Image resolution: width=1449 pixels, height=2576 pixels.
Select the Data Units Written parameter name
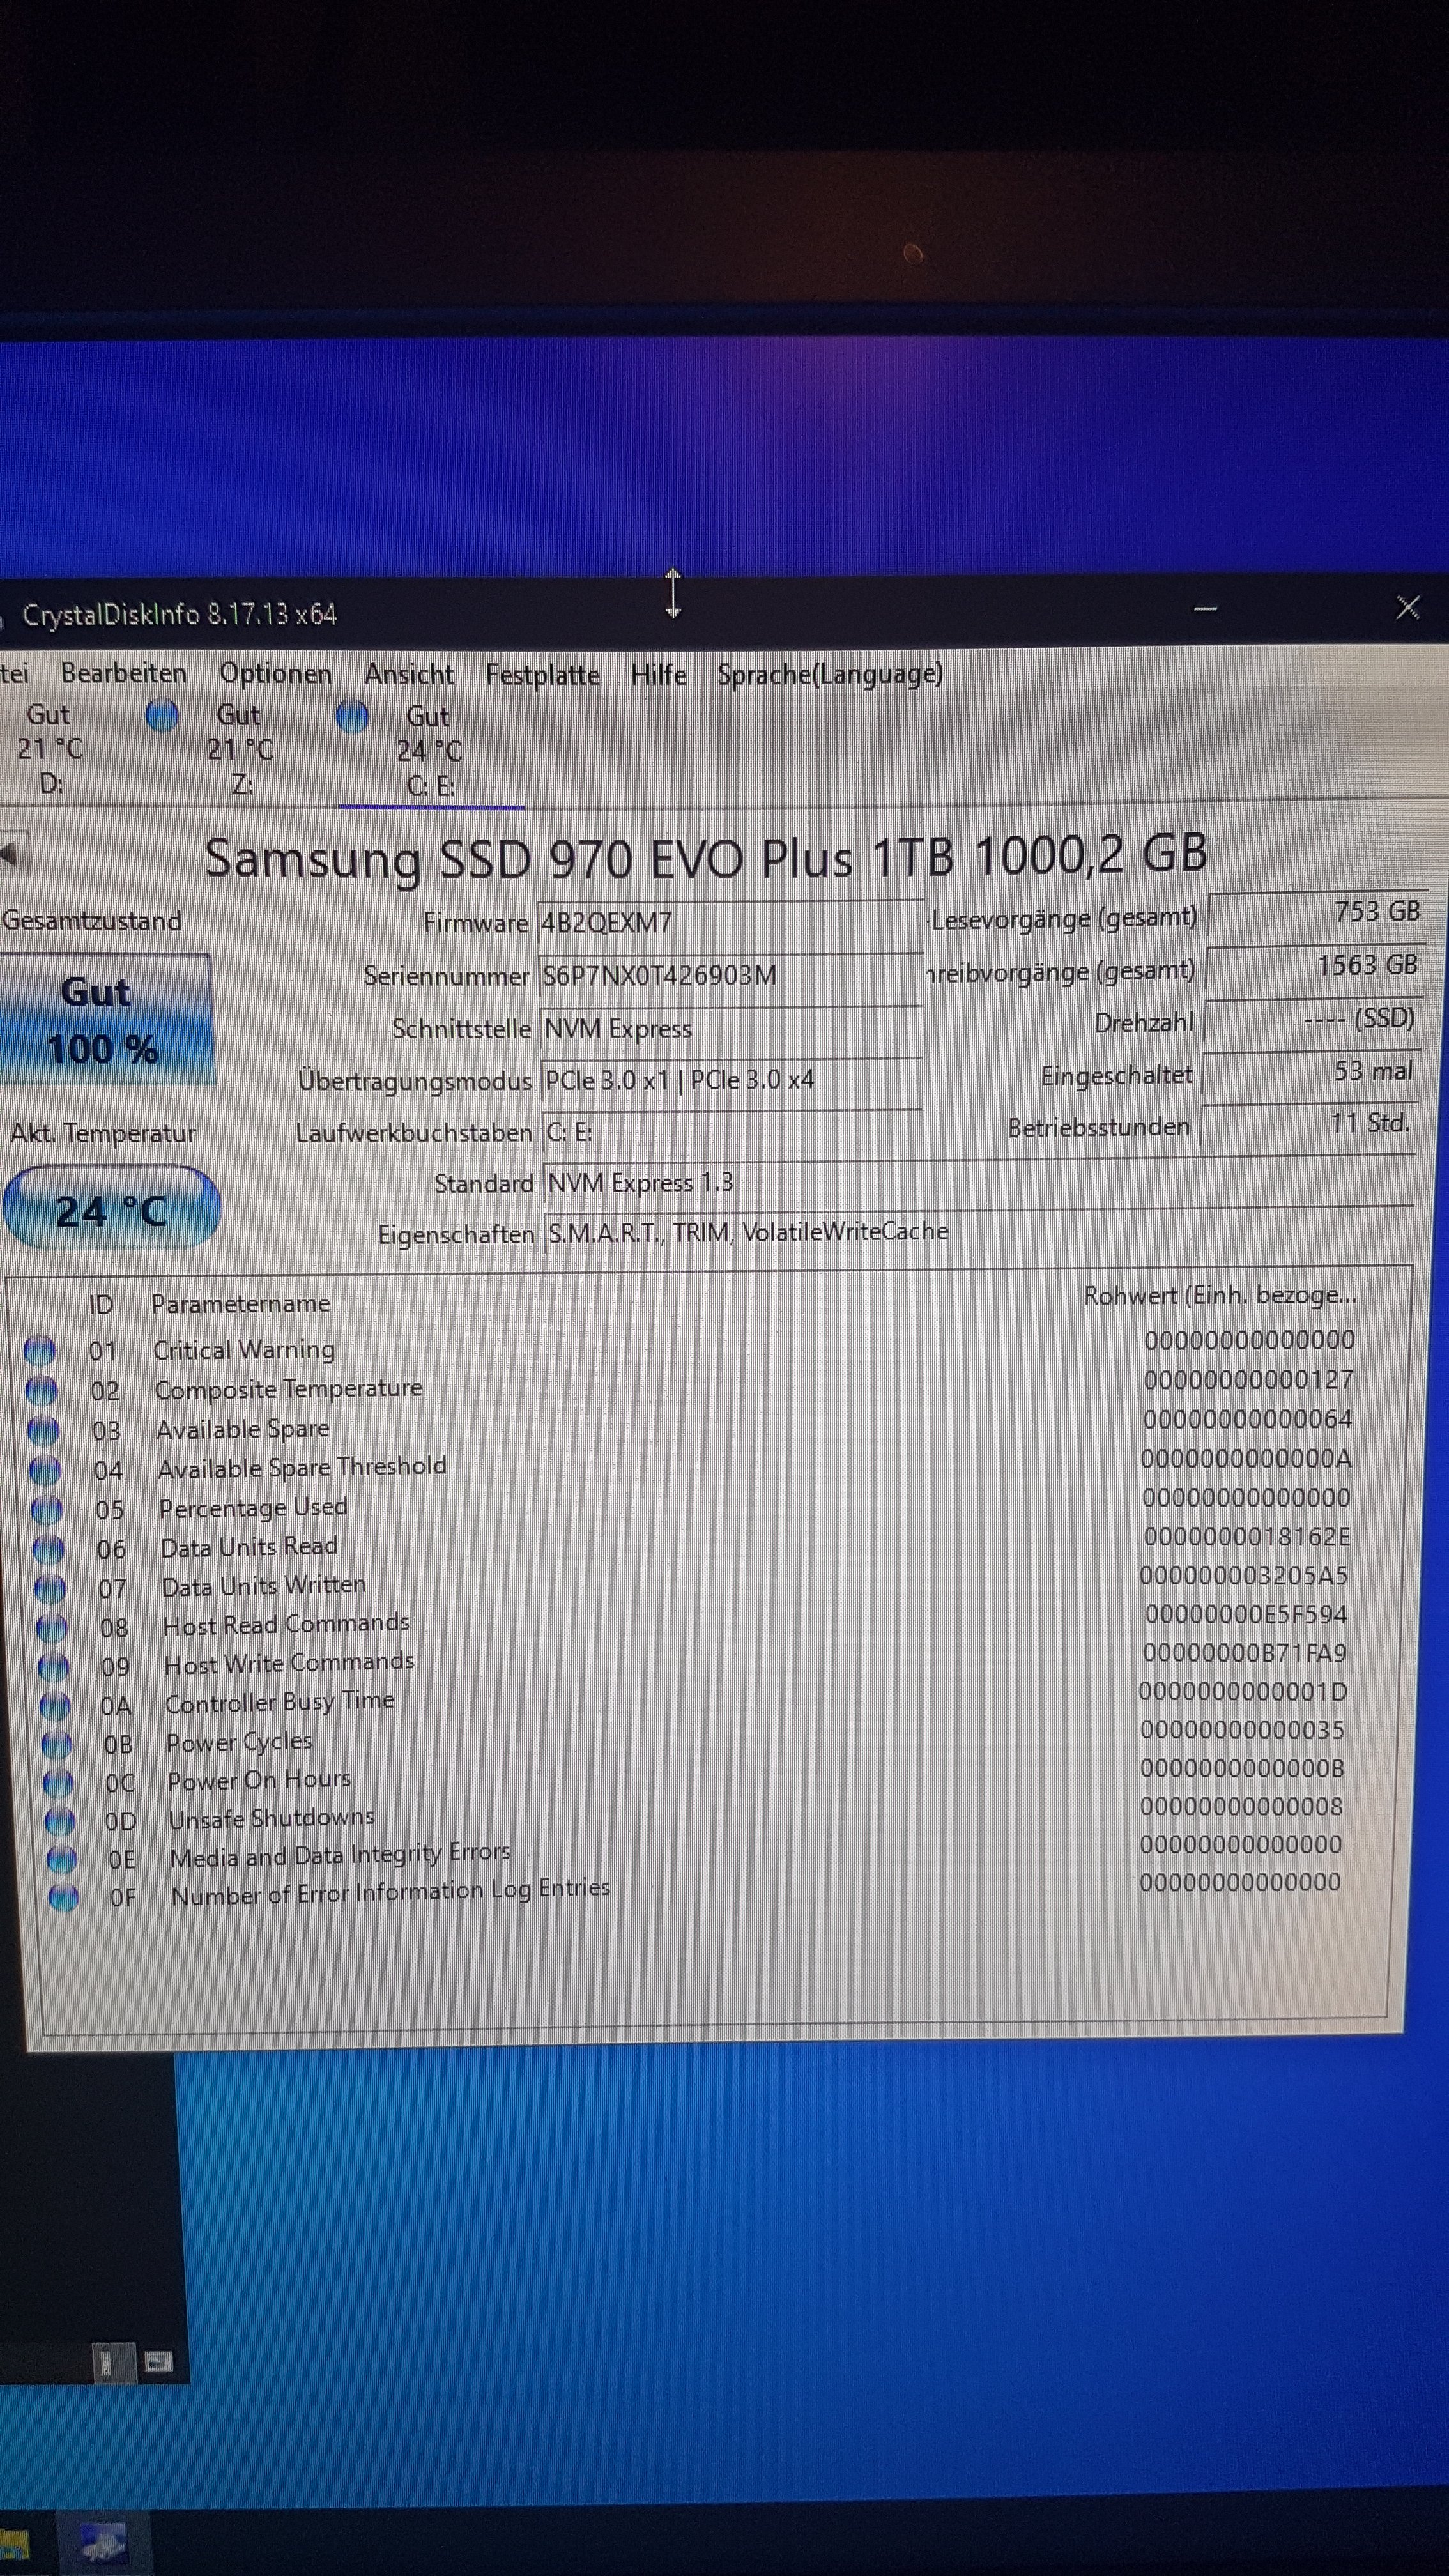tap(264, 1585)
